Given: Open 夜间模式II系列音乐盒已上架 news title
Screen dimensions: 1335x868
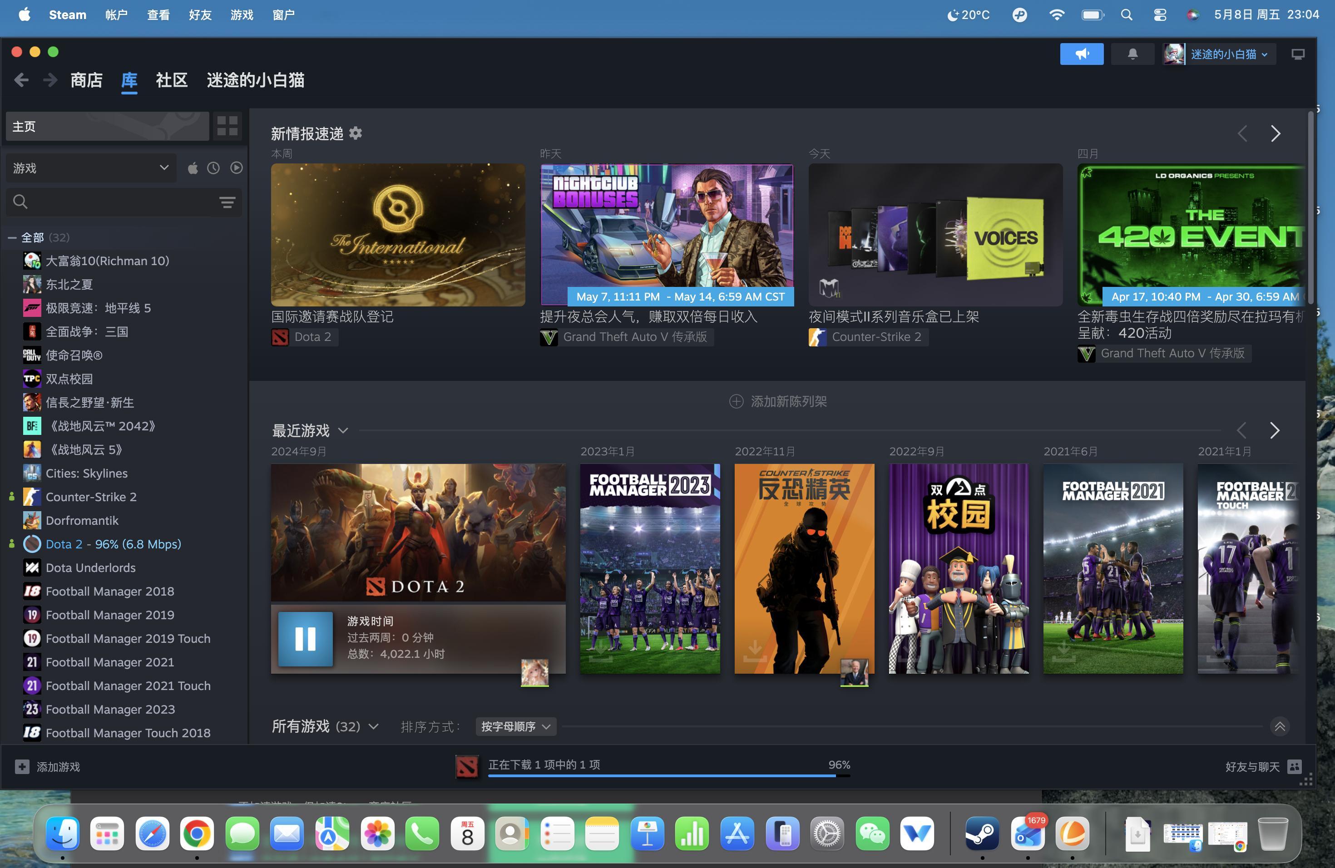Looking at the screenshot, I should point(894,317).
